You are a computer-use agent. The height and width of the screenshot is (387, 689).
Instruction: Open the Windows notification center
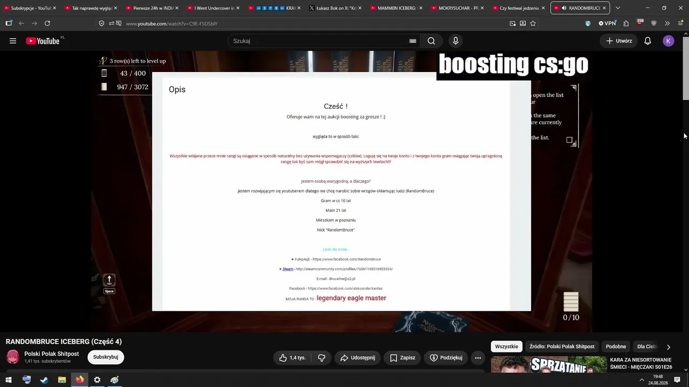(677, 380)
